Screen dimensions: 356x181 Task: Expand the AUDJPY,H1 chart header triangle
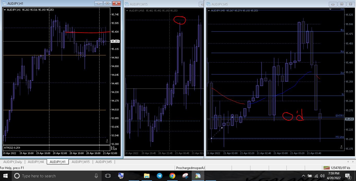click(x=5, y=10)
